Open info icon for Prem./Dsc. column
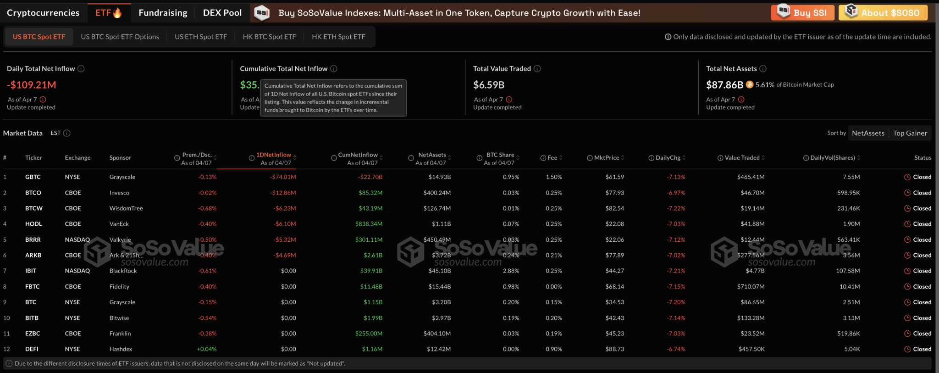The width and height of the screenshot is (939, 373). coord(177,158)
